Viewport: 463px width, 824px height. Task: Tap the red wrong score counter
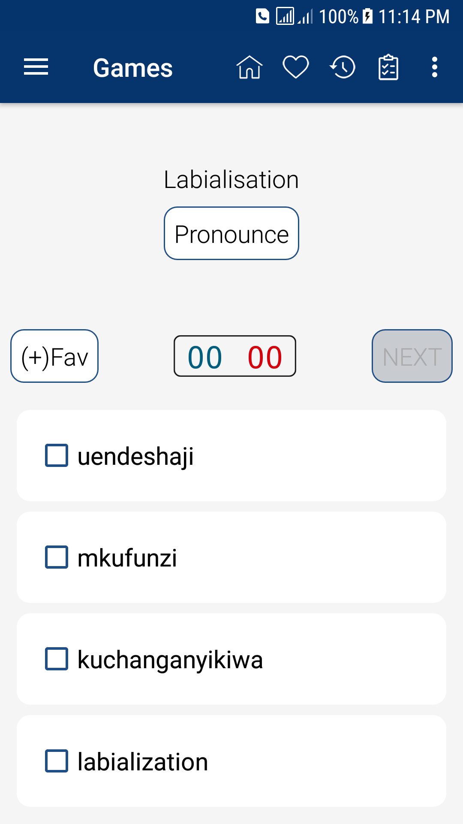click(265, 357)
